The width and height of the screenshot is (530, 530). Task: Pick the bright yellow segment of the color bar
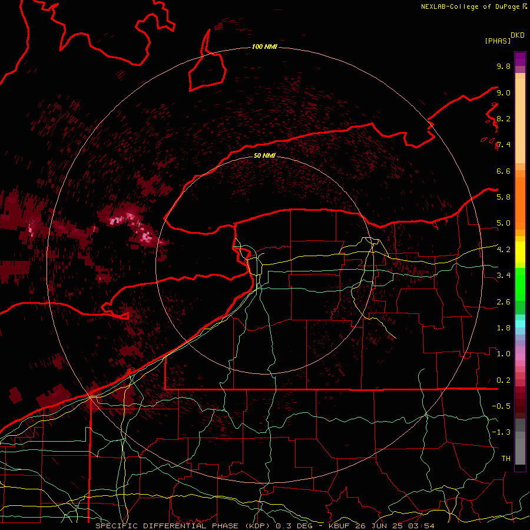520,252
